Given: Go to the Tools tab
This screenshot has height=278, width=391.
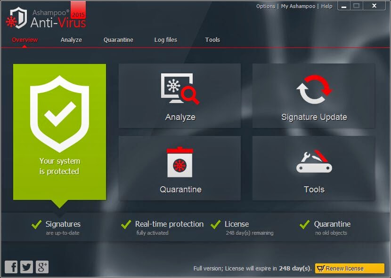Looking at the screenshot, I should point(212,40).
